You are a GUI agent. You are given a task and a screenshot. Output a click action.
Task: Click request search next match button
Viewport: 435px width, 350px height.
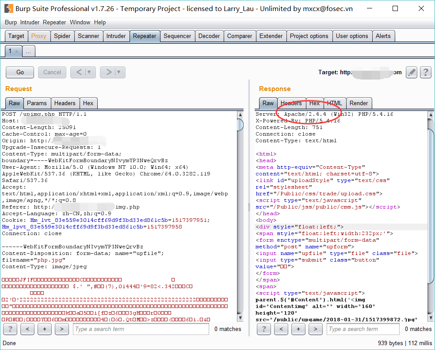click(61, 329)
